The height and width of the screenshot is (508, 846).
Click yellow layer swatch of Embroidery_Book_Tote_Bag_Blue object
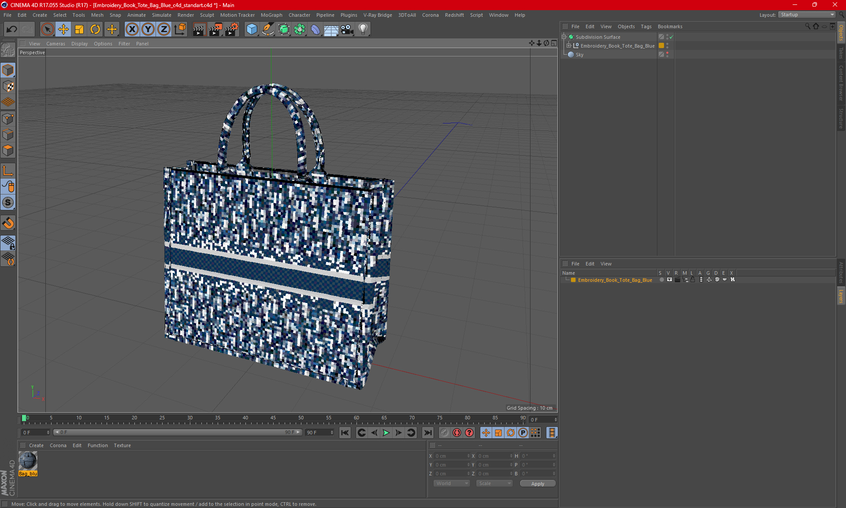point(661,46)
